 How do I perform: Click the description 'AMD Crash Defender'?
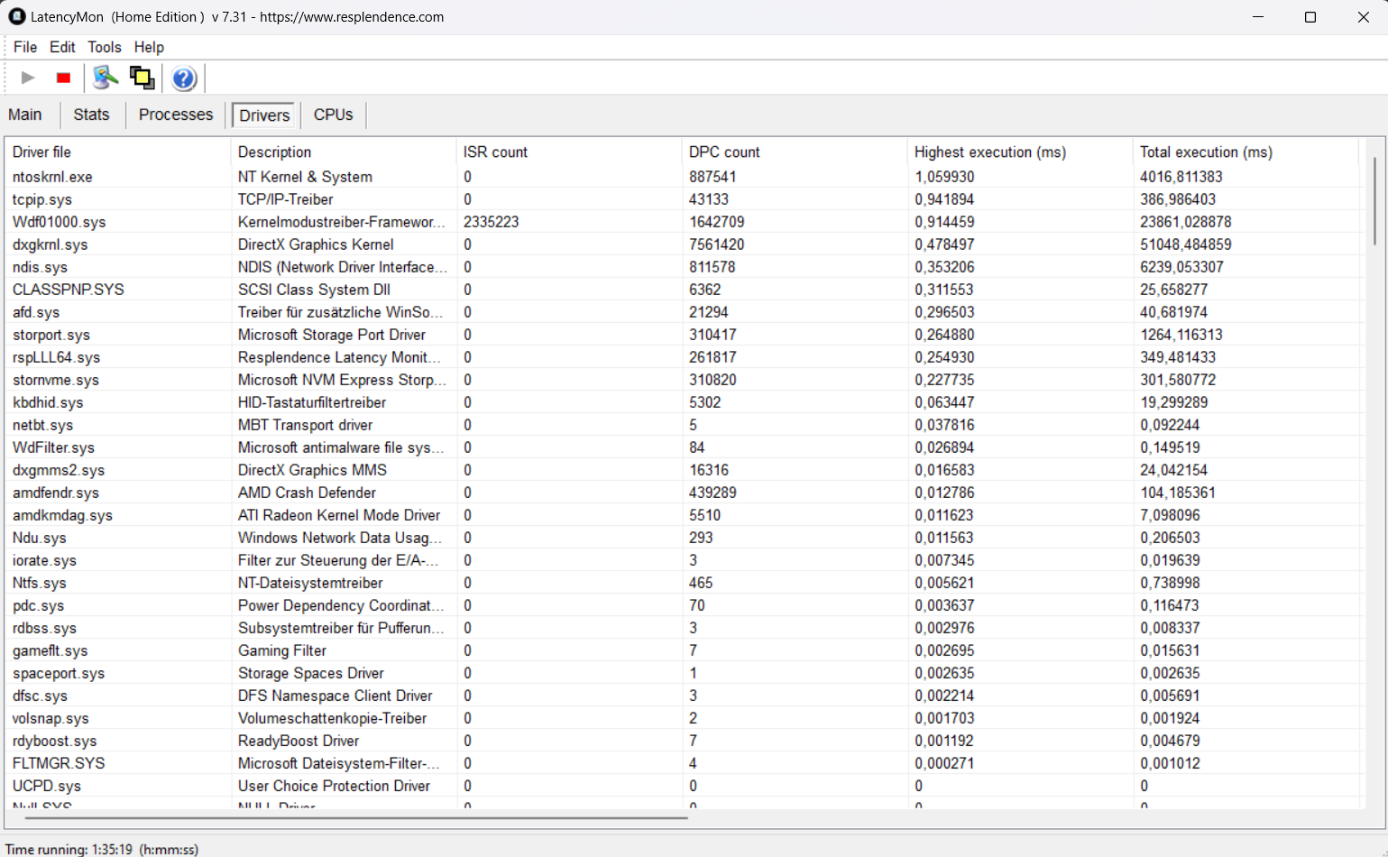coord(307,493)
